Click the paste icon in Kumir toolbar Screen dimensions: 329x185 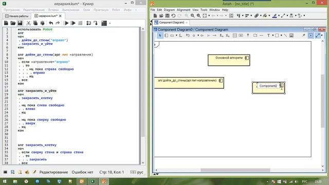click(42, 23)
